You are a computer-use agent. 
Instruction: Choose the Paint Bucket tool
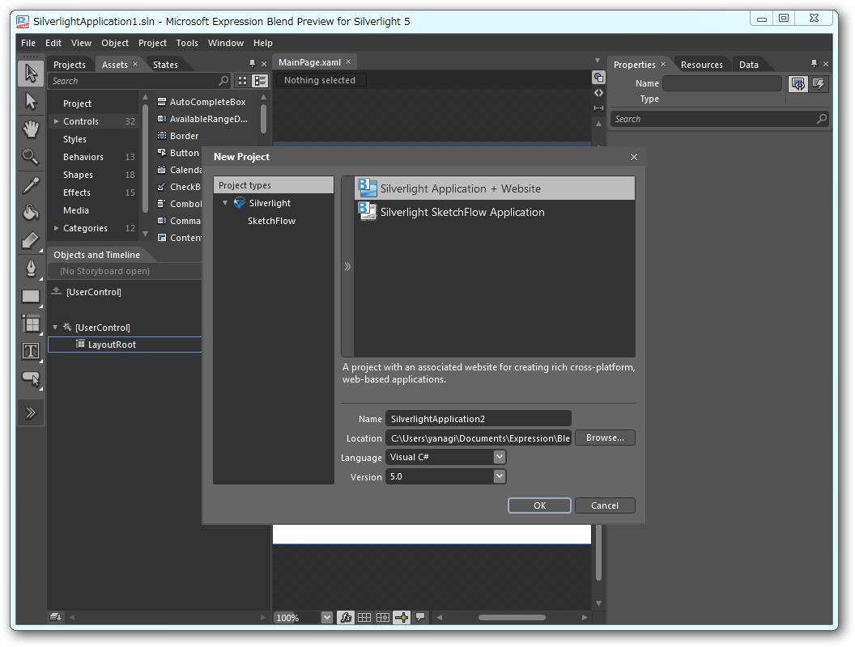30,211
